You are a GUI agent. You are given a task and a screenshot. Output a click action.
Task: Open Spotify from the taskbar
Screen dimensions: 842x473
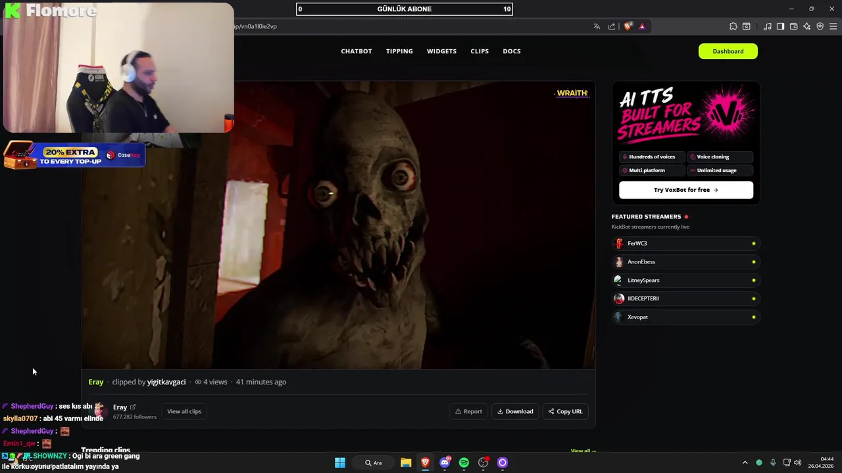pos(464,462)
